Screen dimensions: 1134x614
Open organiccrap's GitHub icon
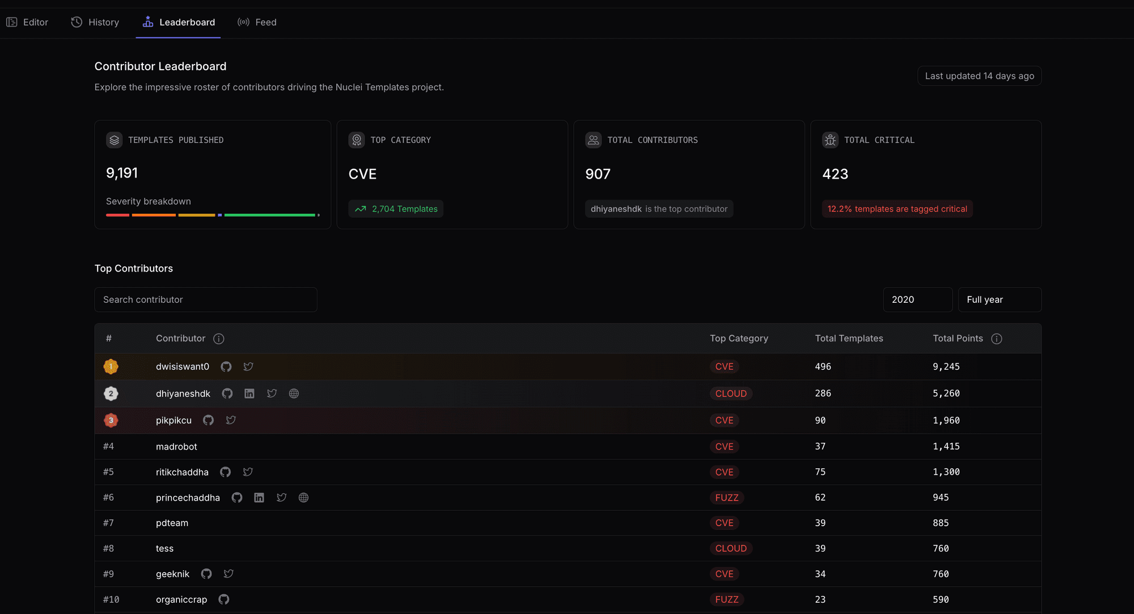pyautogui.click(x=224, y=599)
